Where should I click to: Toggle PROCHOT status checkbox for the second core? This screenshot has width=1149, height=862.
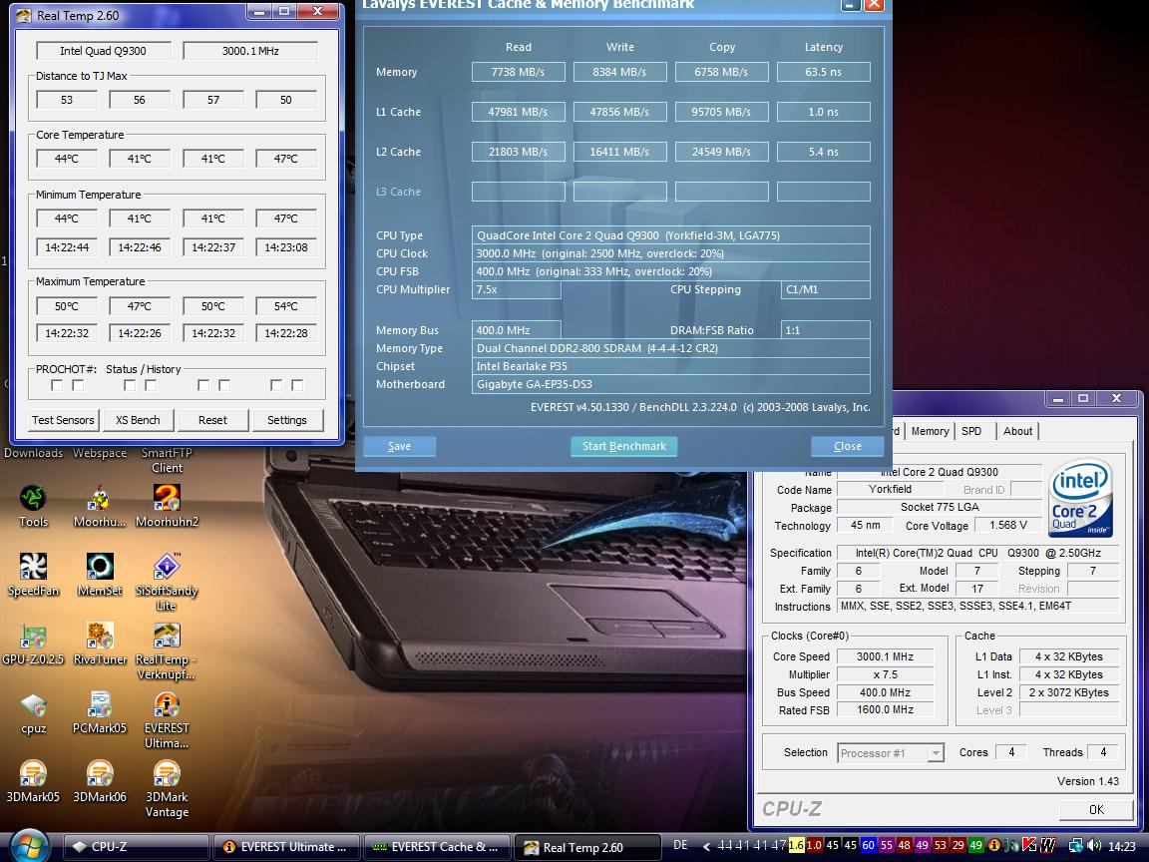(130, 385)
